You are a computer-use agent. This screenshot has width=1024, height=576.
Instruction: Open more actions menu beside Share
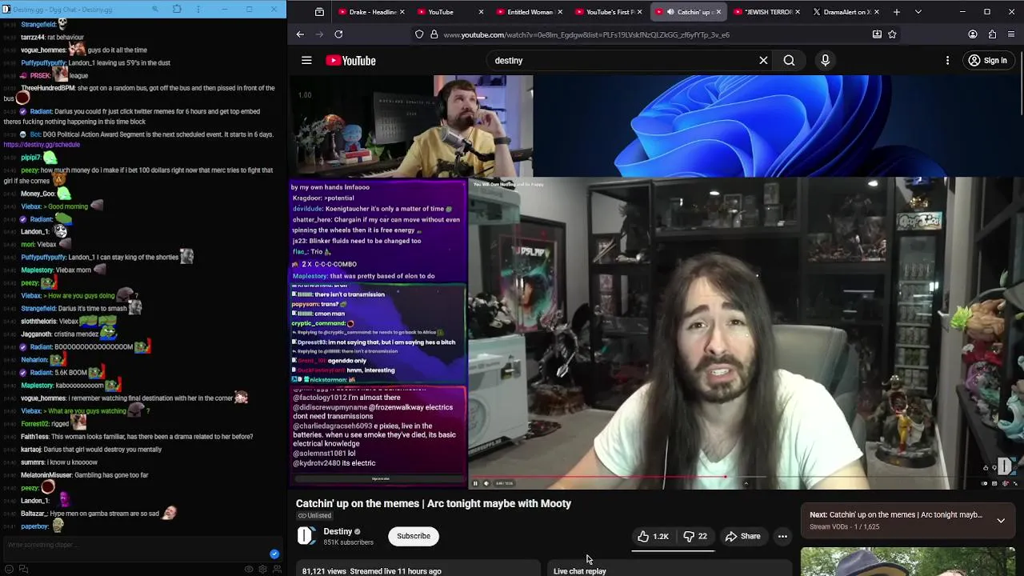tap(782, 536)
